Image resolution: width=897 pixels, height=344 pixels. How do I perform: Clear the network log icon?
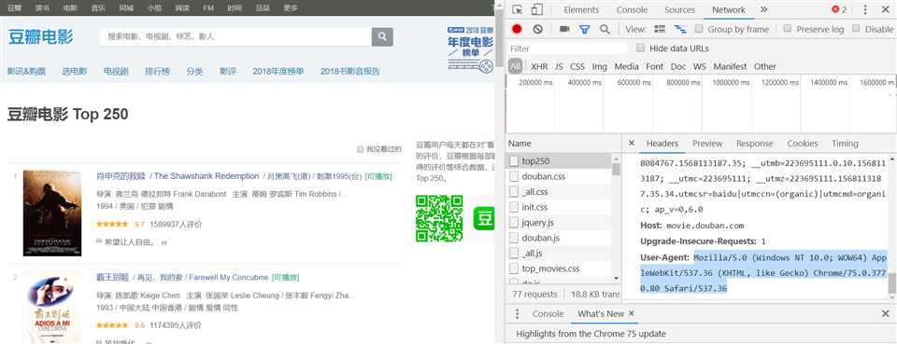pyautogui.click(x=538, y=29)
